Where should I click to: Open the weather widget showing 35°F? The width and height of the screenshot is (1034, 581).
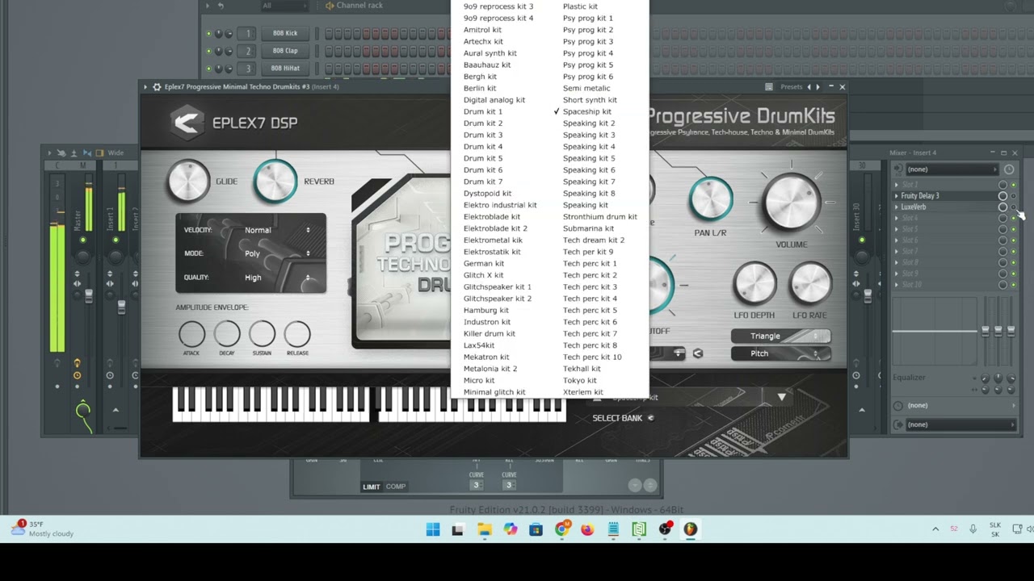(x=42, y=529)
